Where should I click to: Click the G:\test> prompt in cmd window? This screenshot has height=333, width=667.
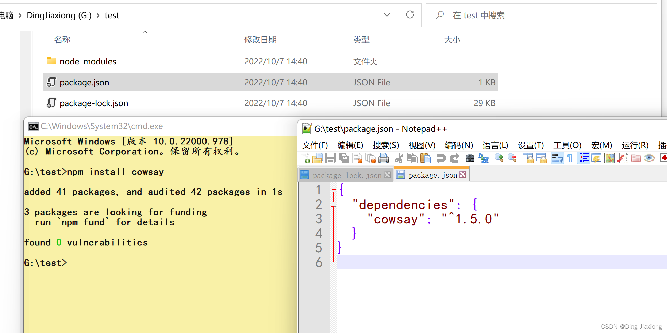[x=45, y=263]
